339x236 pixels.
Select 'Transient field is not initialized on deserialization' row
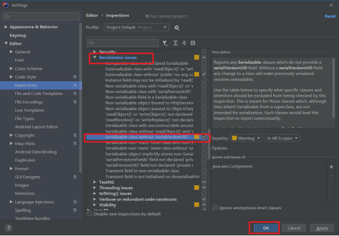[152, 177]
